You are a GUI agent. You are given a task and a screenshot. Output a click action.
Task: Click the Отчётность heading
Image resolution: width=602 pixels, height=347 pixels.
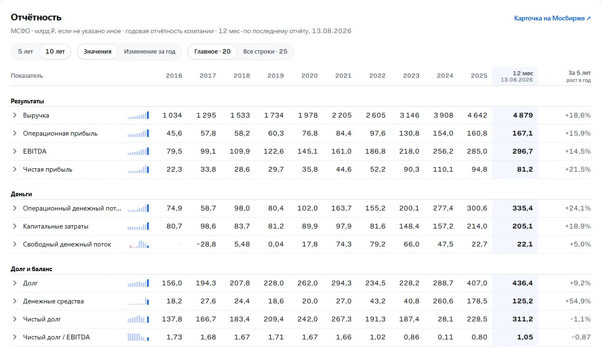(36, 18)
